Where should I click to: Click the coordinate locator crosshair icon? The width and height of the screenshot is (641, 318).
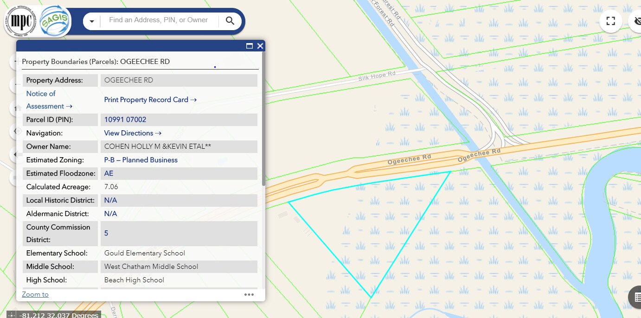pos(12,315)
